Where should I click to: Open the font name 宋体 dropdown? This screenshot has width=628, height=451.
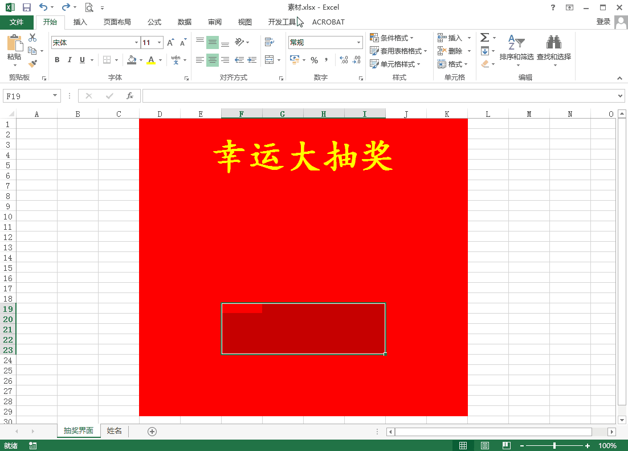click(x=136, y=43)
